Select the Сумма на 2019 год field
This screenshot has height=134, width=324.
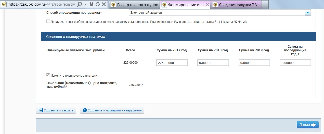pyautogui.click(x=254, y=63)
